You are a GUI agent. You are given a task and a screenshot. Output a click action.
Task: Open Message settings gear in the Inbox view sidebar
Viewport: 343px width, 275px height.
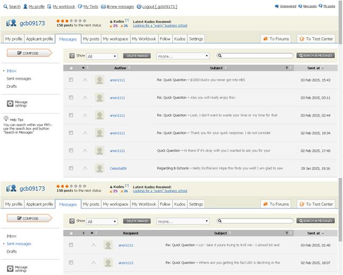pyautogui.click(x=10, y=103)
